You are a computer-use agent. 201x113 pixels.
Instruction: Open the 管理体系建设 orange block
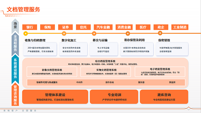[55, 97]
